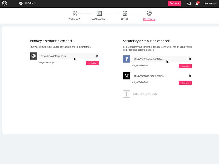Viewport: 219px width, 164px height.
Task: Select the DISTRIBUTE tab label
Action: tap(149, 19)
